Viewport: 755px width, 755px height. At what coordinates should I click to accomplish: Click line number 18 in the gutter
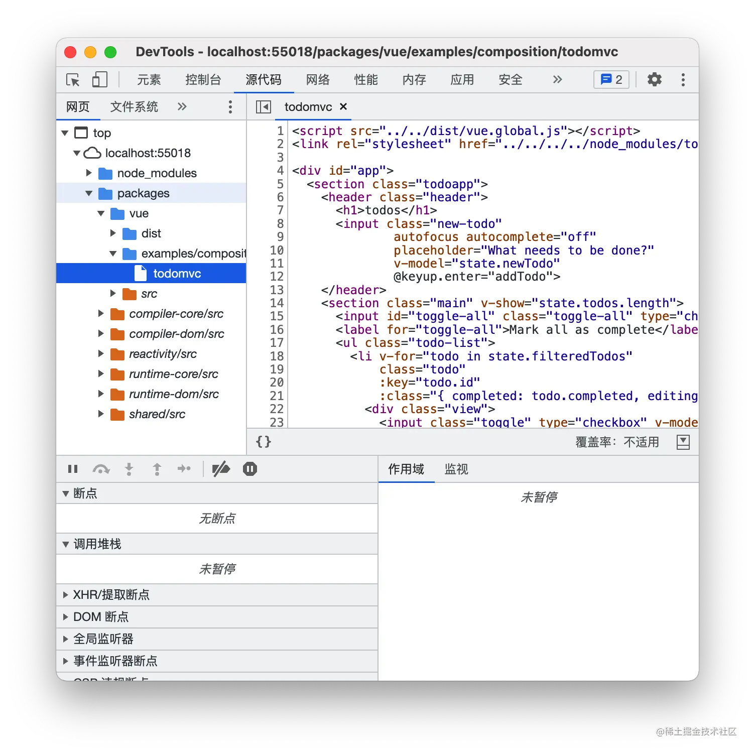pyautogui.click(x=277, y=356)
